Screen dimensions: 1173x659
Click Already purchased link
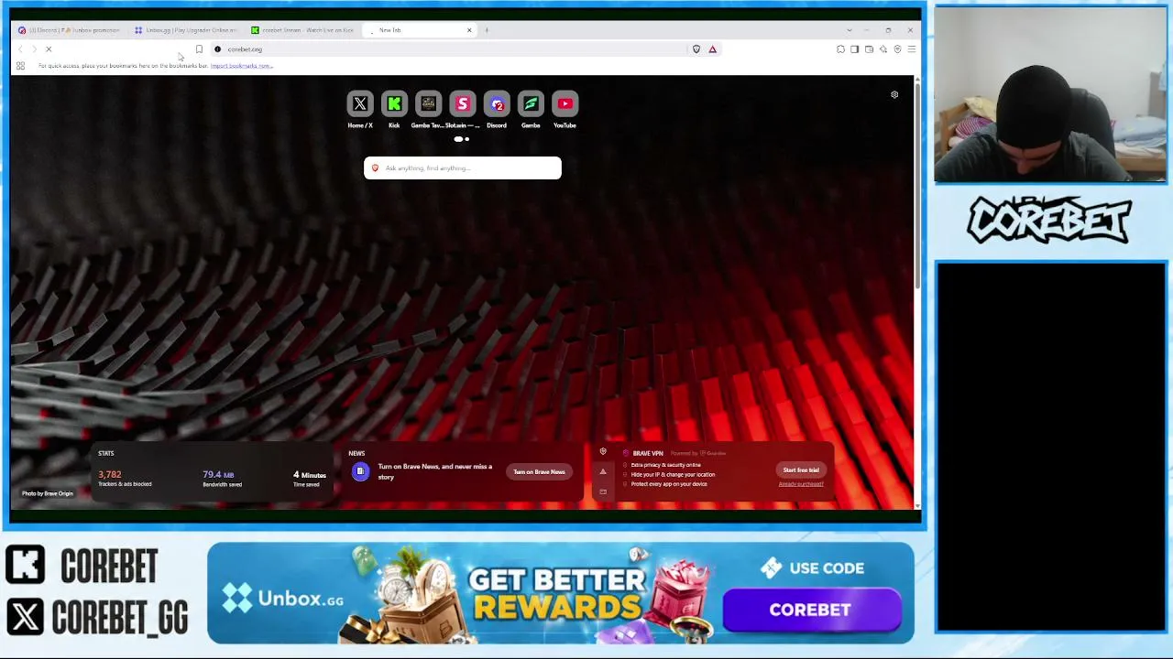coord(801,484)
